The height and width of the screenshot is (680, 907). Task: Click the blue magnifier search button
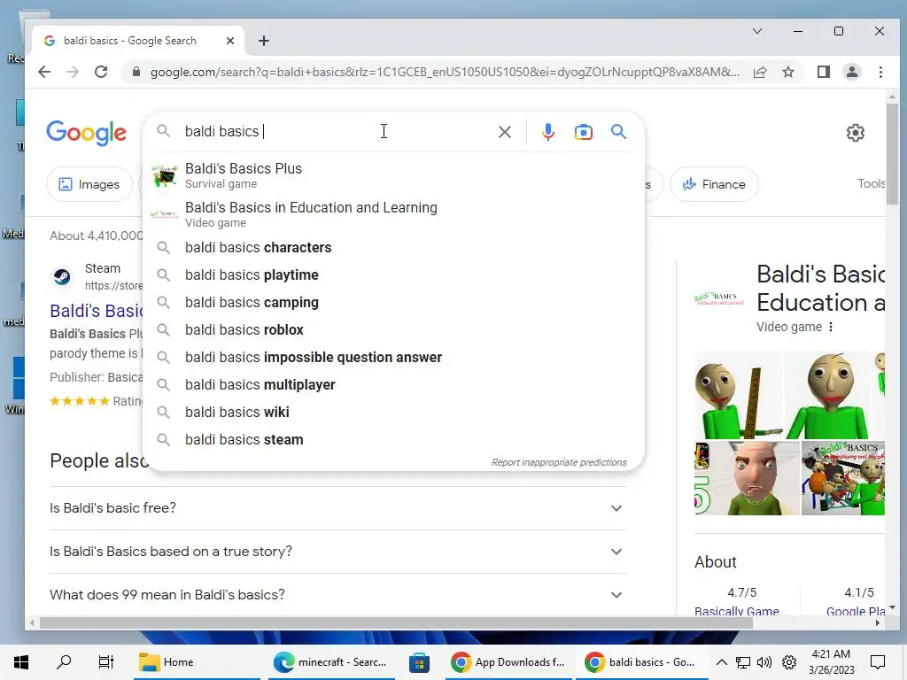(618, 132)
